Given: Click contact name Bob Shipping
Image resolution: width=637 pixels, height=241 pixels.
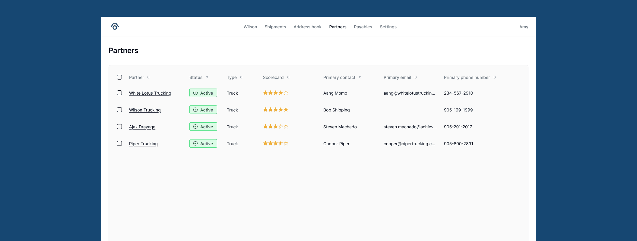Looking at the screenshot, I should click(336, 110).
